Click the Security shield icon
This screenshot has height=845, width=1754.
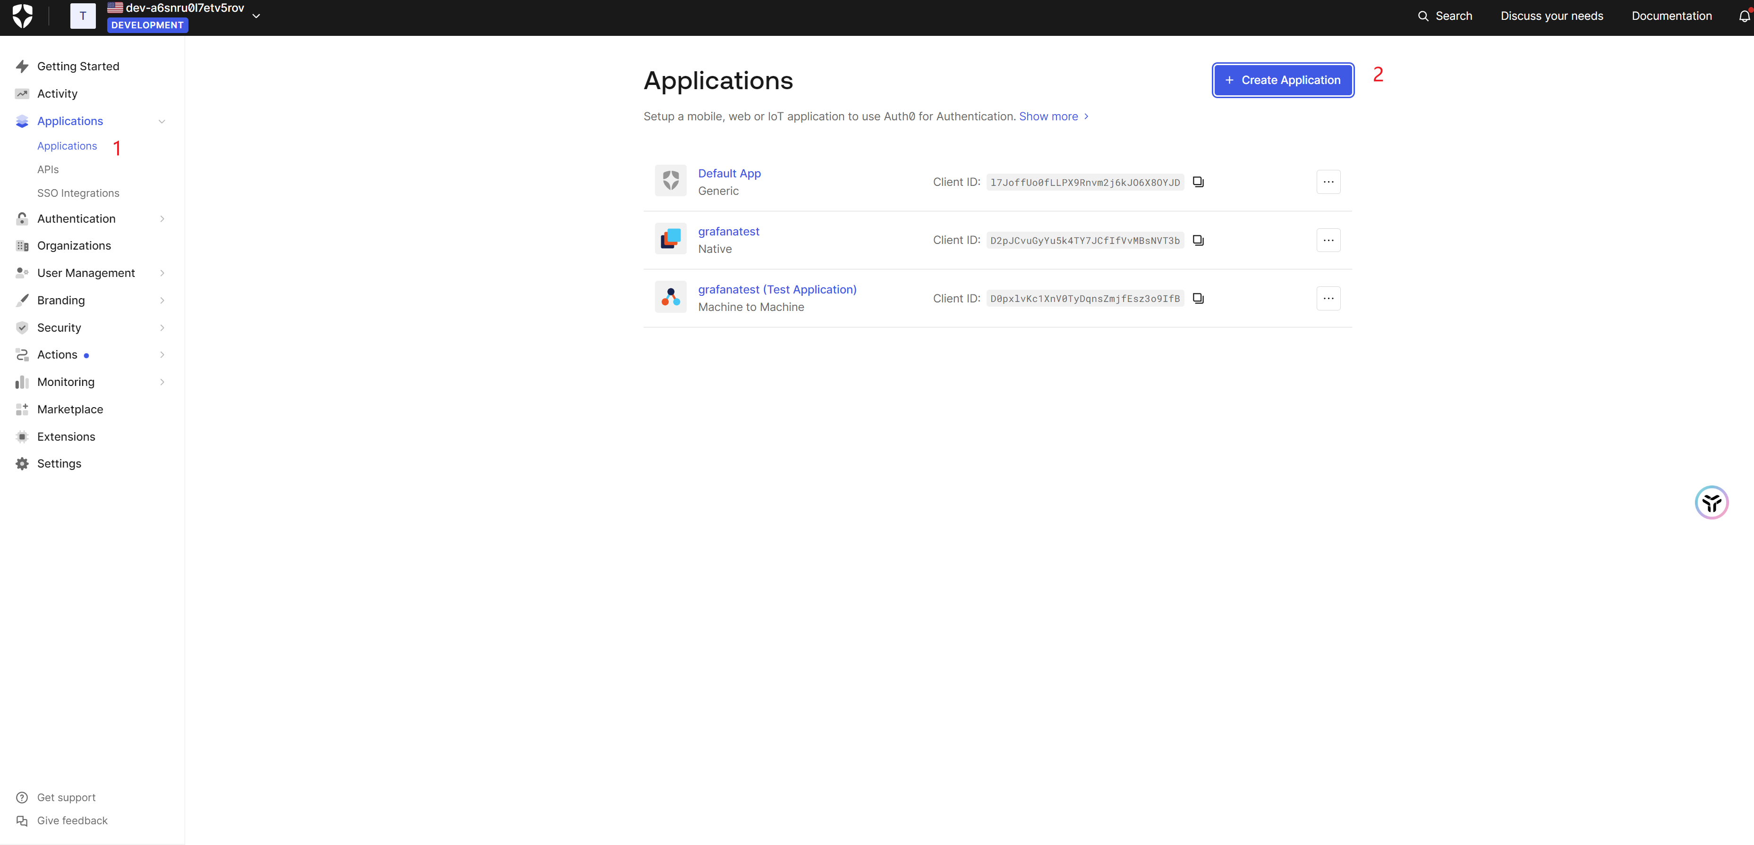pos(22,327)
